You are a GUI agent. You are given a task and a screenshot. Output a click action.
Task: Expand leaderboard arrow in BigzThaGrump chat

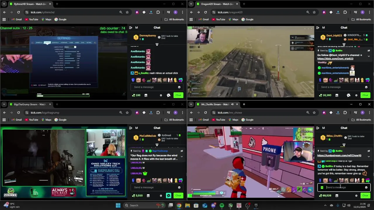tap(157, 145)
